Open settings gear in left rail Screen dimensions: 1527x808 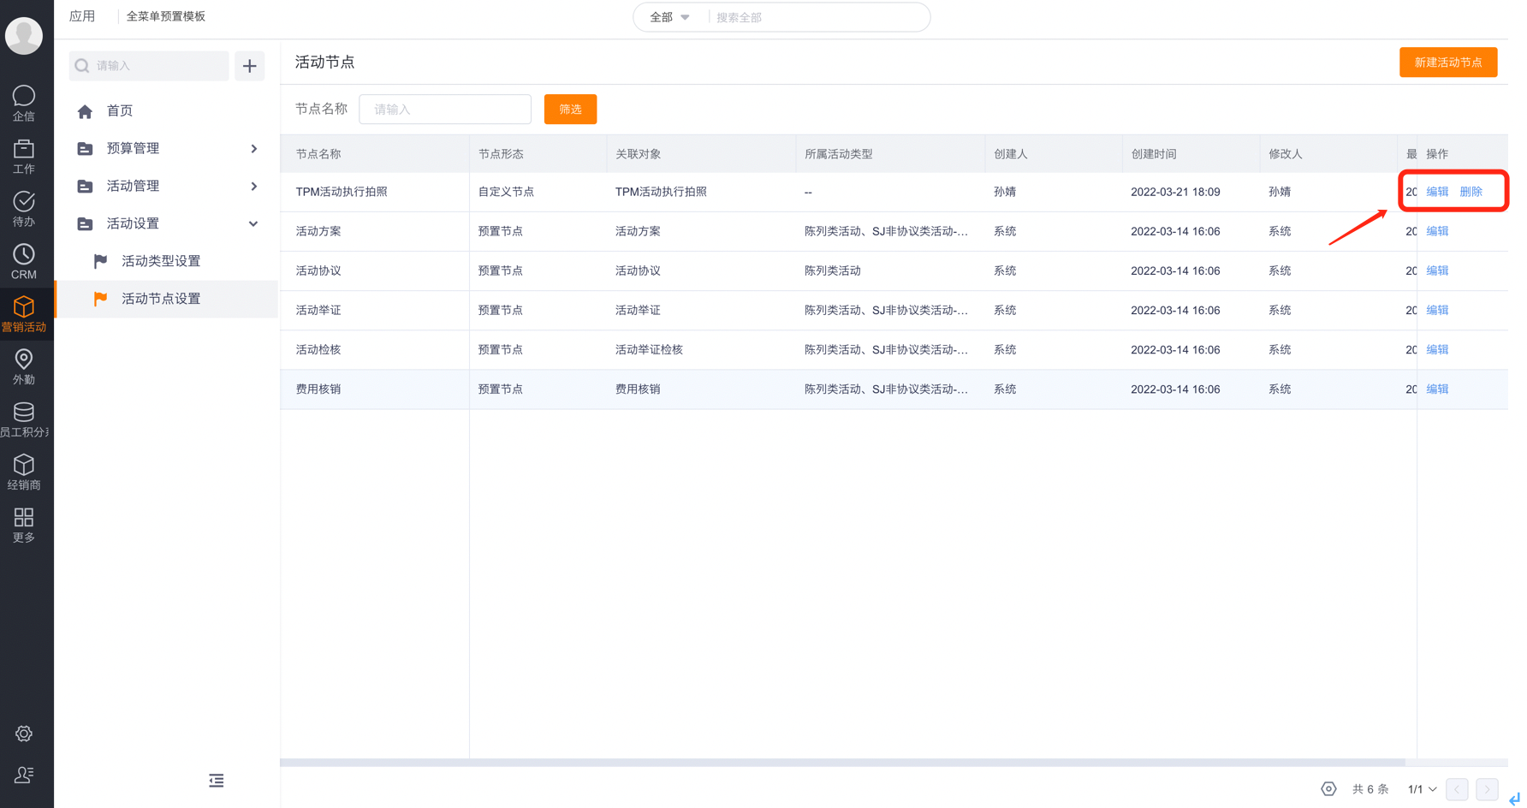24,734
